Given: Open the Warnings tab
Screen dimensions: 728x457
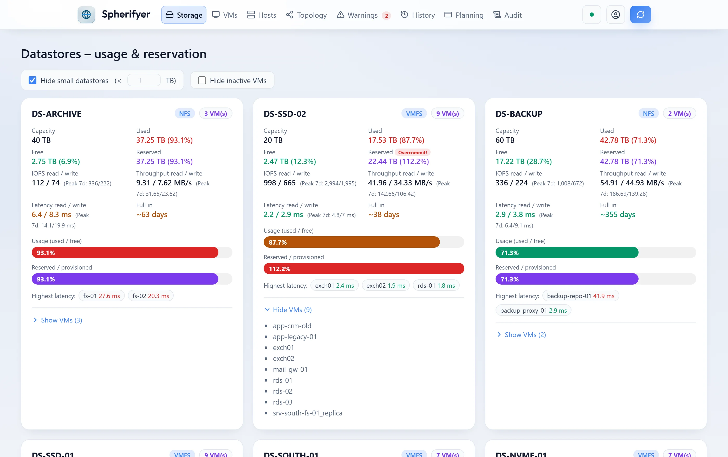Looking at the screenshot, I should (364, 15).
